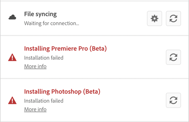
Task: Click the red warning triangle for Photoshop
Action: click(x=12, y=100)
